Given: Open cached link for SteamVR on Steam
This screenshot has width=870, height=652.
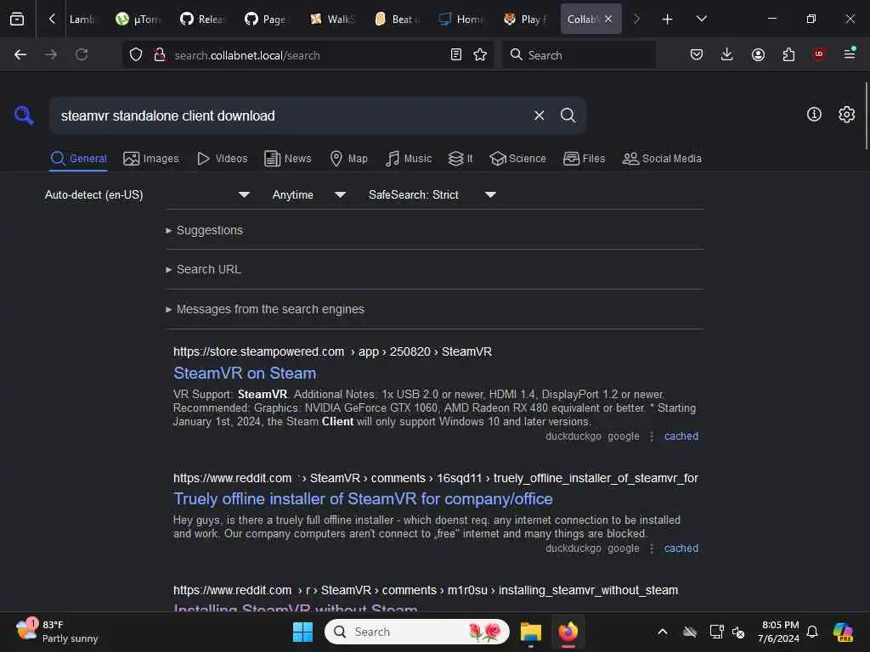Looking at the screenshot, I should [681, 436].
